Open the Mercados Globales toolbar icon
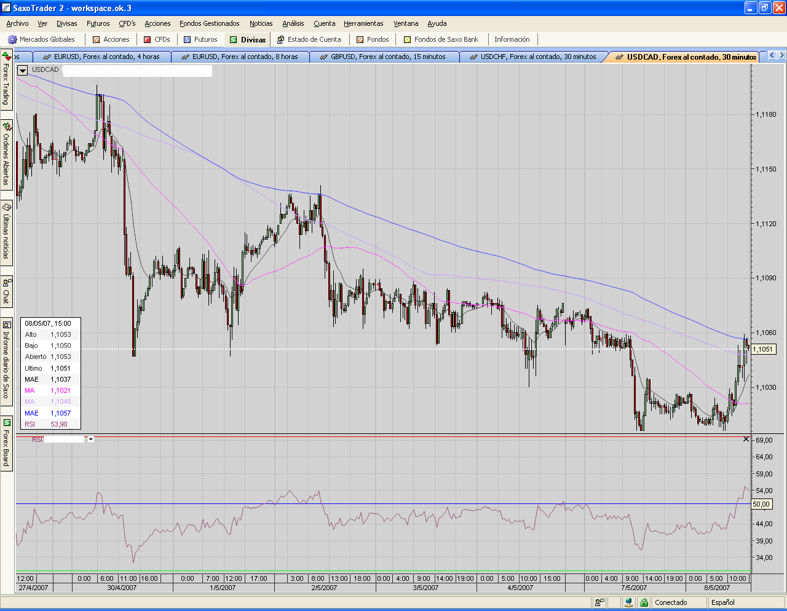The height and width of the screenshot is (611, 787). tap(12, 39)
